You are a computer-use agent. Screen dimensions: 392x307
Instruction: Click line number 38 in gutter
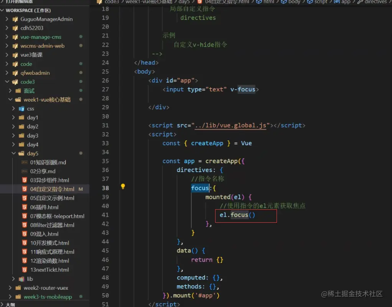tap(105, 188)
